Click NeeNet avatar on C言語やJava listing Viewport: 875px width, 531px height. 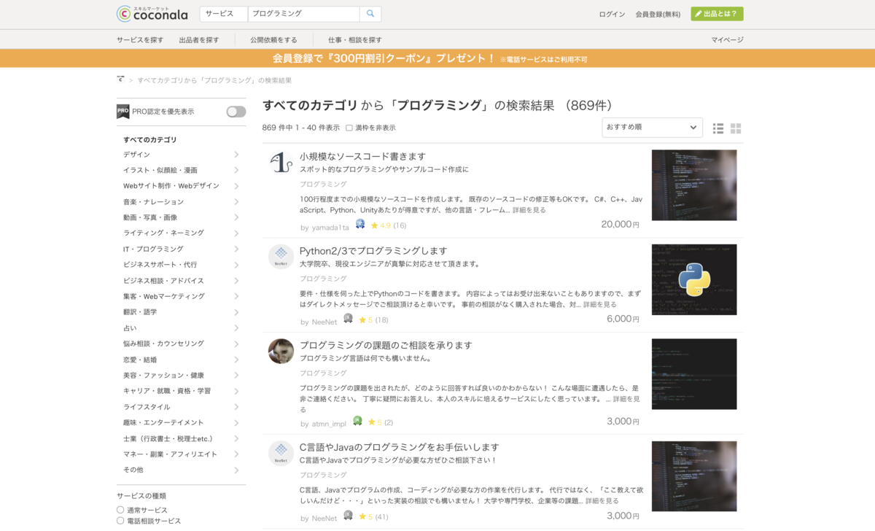[x=281, y=453]
